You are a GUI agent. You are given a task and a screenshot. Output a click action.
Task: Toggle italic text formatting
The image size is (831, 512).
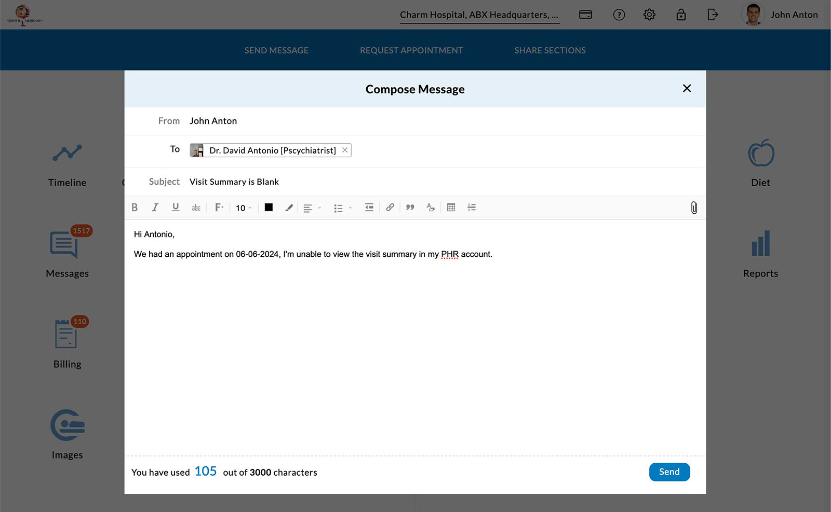pos(155,207)
